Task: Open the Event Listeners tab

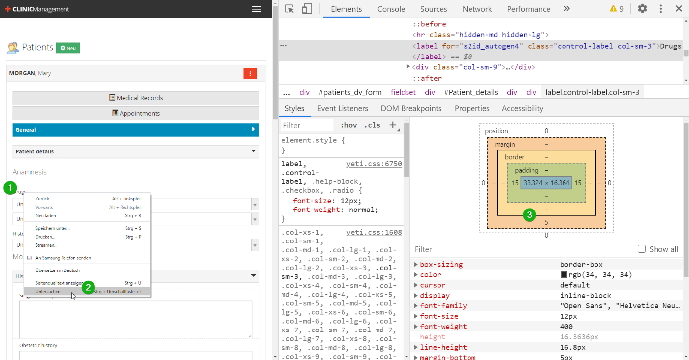Action: 343,108
